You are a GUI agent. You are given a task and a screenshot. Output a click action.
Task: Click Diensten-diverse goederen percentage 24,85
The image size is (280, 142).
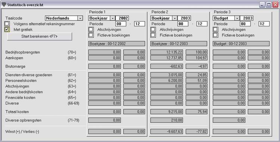click(196, 75)
